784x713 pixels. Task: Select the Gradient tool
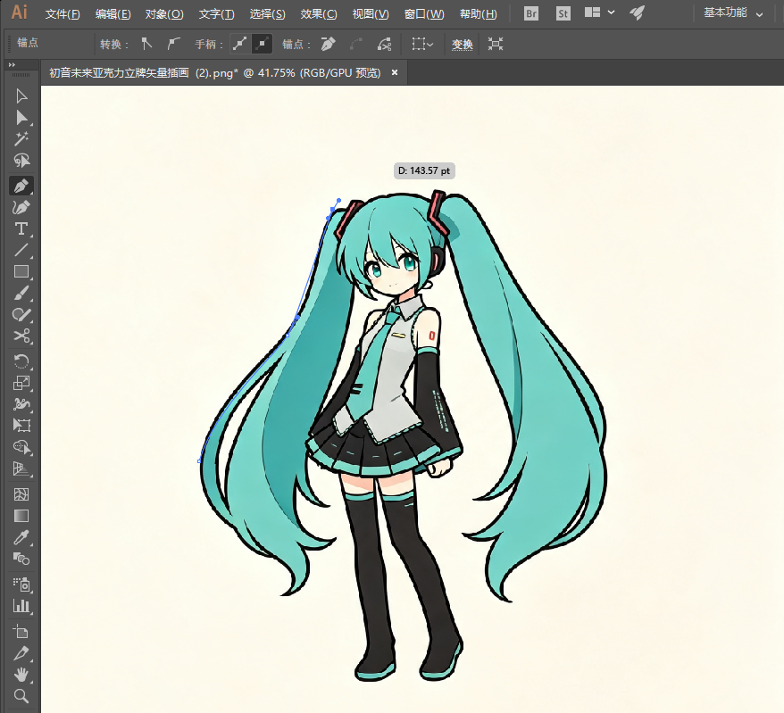pos(21,516)
